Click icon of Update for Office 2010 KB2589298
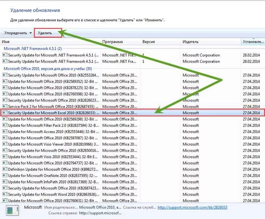Screen dimensions: 265x219 [5, 119]
